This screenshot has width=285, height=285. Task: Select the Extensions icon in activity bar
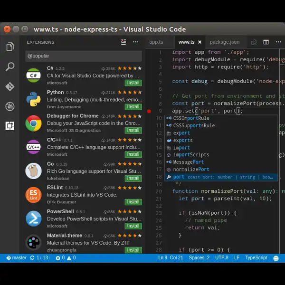pyautogui.click(x=10, y=126)
